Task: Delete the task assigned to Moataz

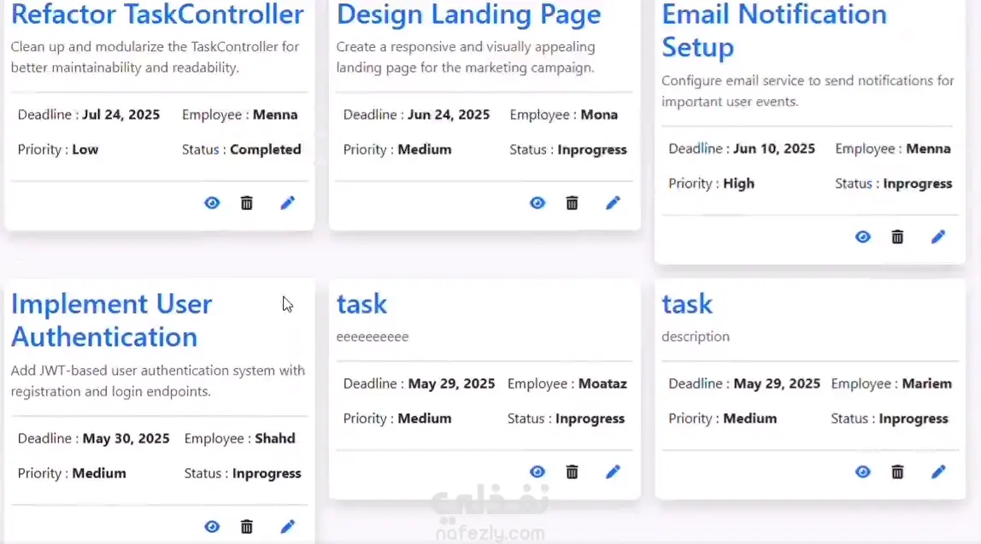Action: tap(572, 472)
